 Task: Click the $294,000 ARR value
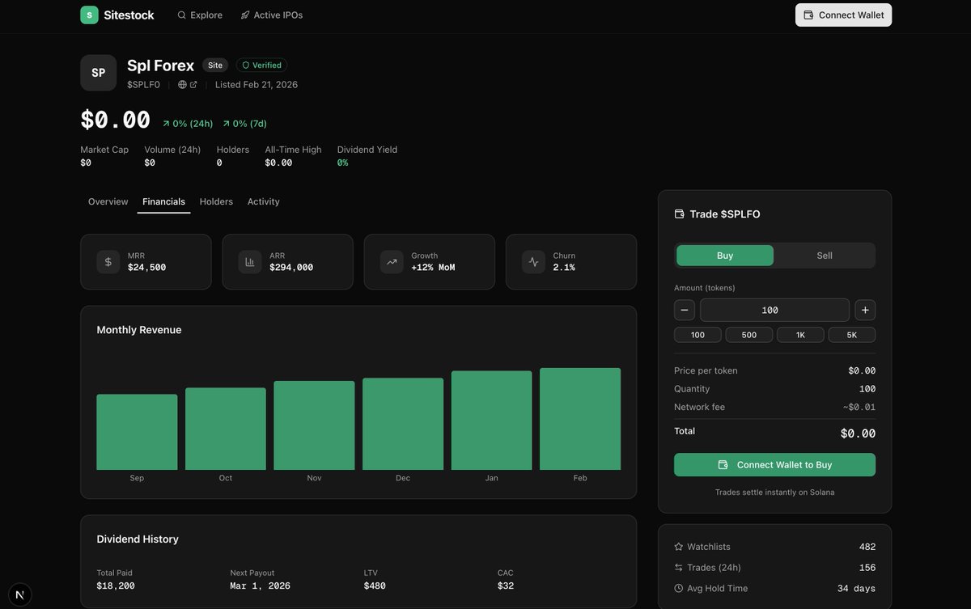point(291,268)
